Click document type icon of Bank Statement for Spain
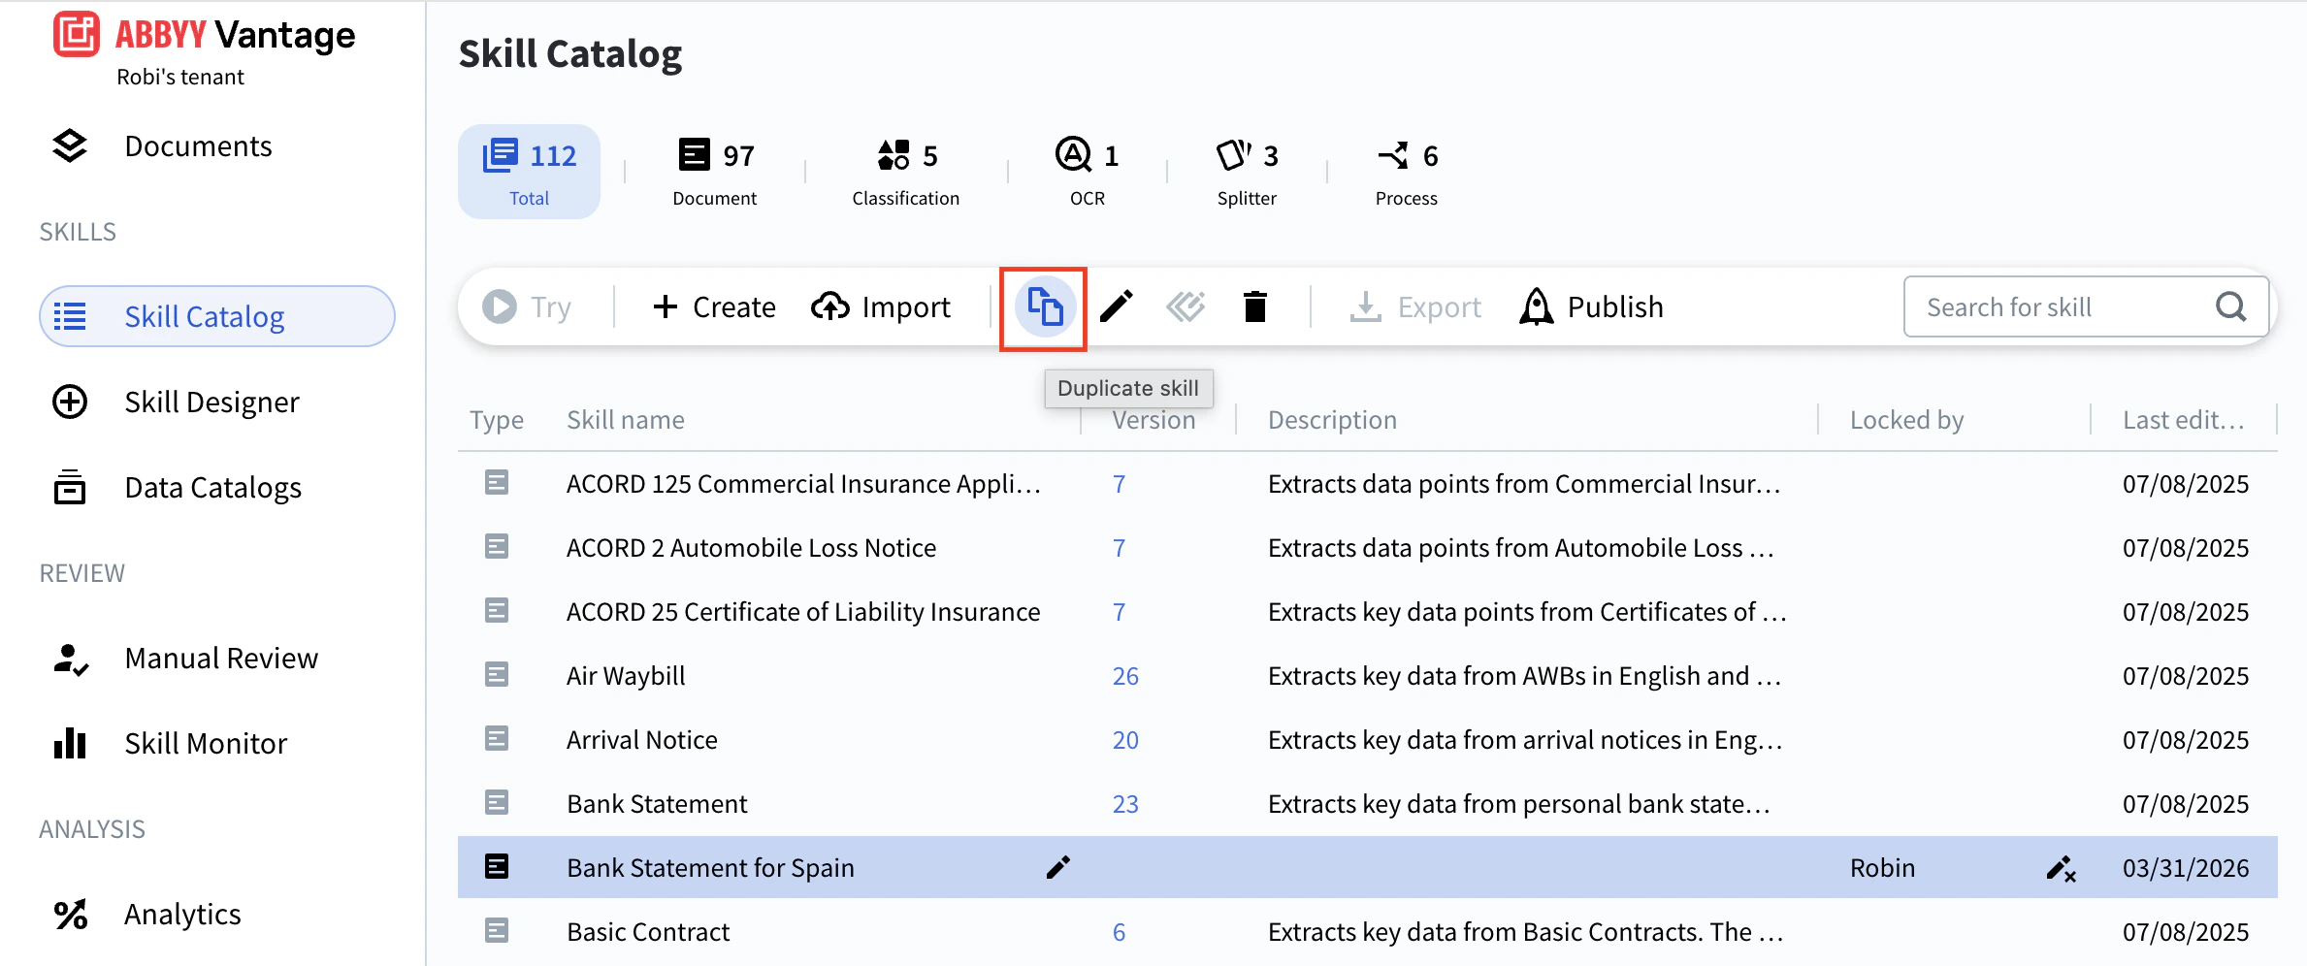Image resolution: width=2307 pixels, height=966 pixels. 497,866
